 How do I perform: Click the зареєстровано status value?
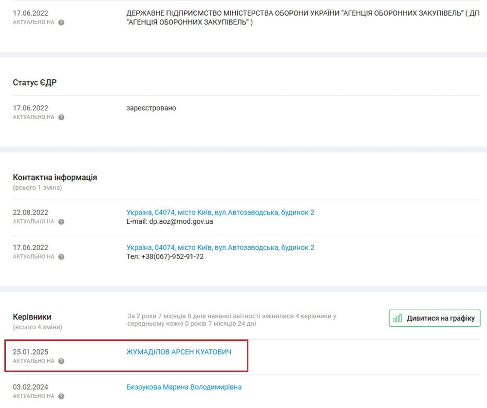point(151,108)
